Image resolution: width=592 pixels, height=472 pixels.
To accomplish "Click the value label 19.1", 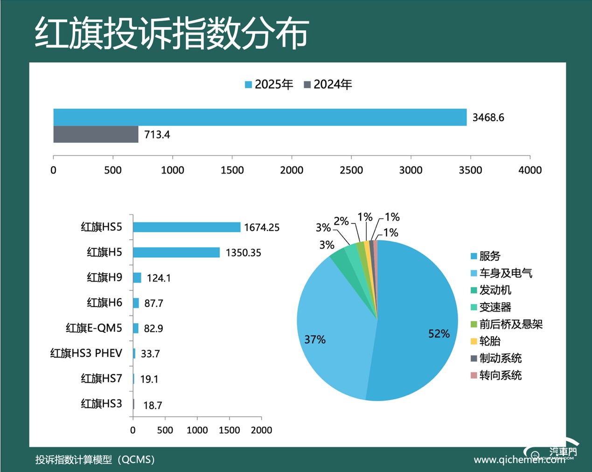I will click(x=149, y=379).
